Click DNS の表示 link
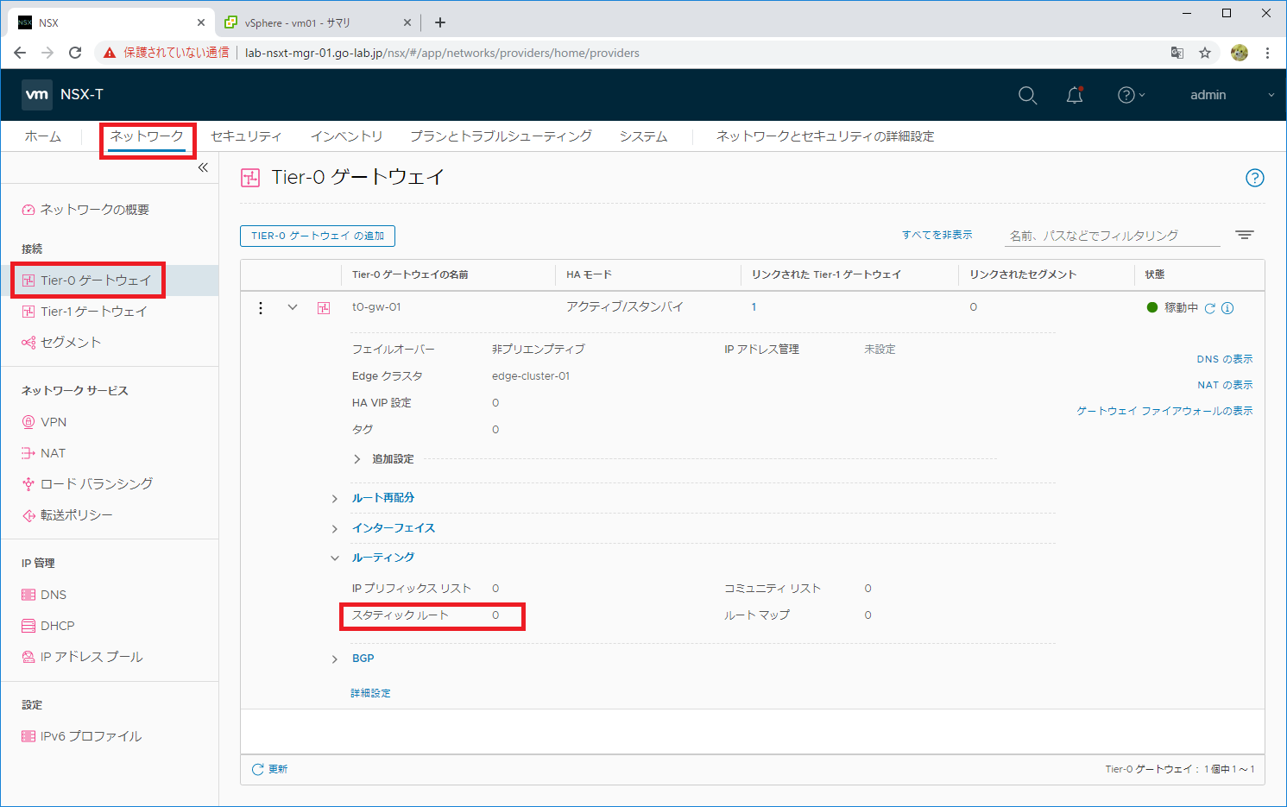 (x=1224, y=359)
